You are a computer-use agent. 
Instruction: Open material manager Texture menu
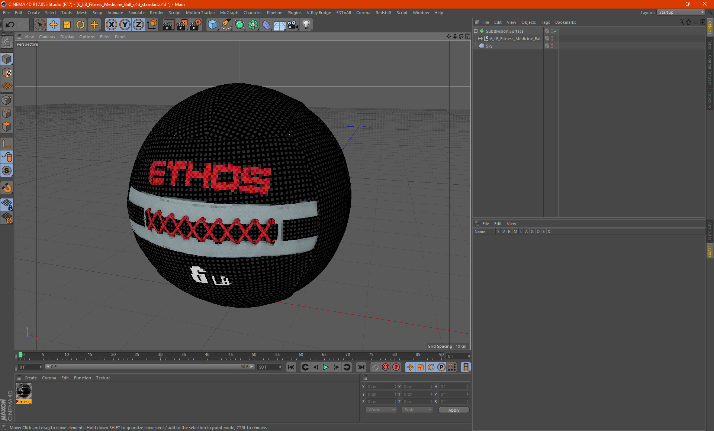[x=103, y=378]
